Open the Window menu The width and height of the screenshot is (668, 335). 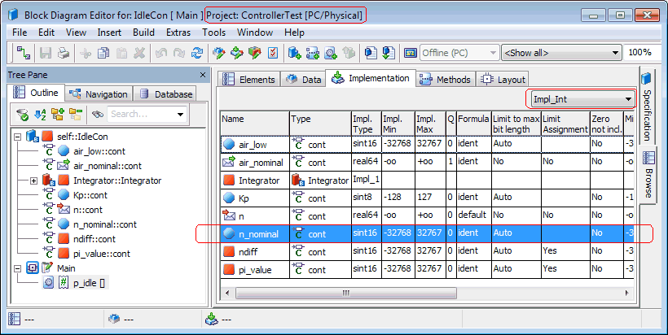pyautogui.click(x=255, y=33)
